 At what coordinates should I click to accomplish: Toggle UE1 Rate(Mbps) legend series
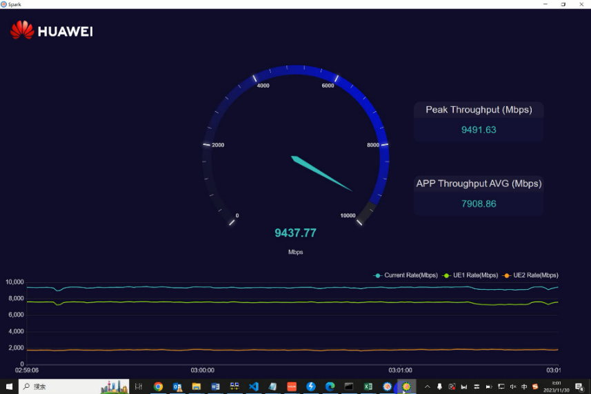pyautogui.click(x=470, y=275)
